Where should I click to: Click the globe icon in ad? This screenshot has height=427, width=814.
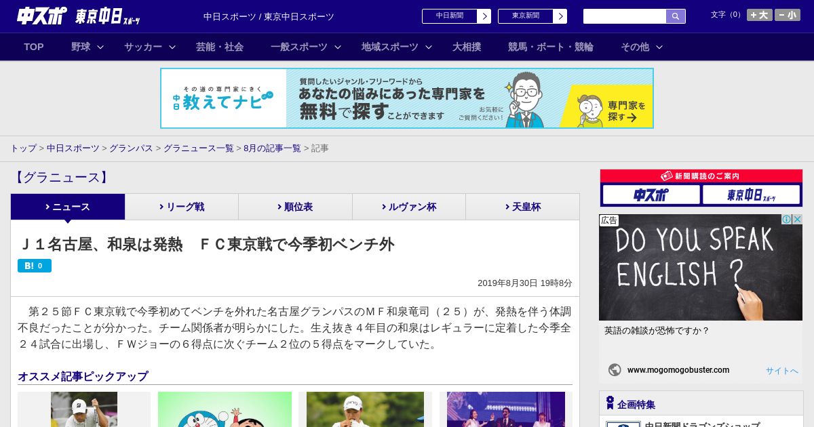(615, 370)
